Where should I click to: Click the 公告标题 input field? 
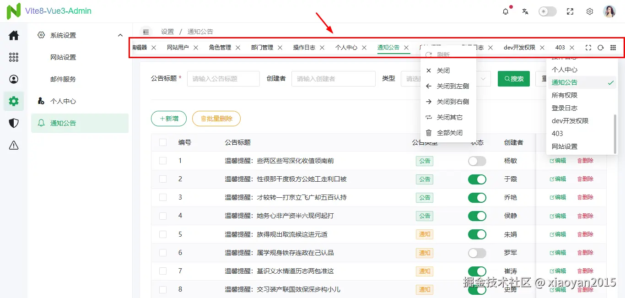pyautogui.click(x=223, y=79)
